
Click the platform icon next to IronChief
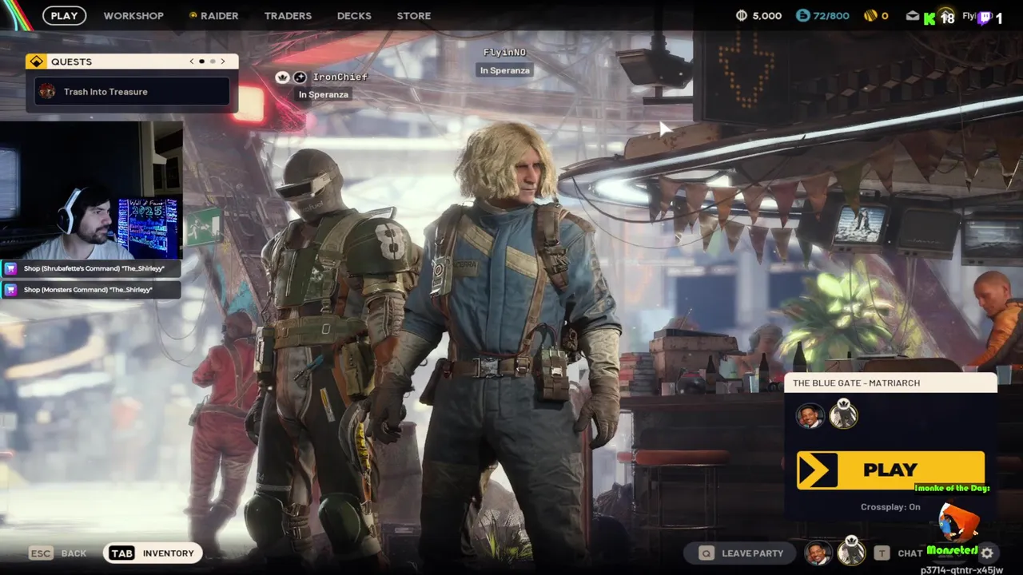tap(300, 77)
